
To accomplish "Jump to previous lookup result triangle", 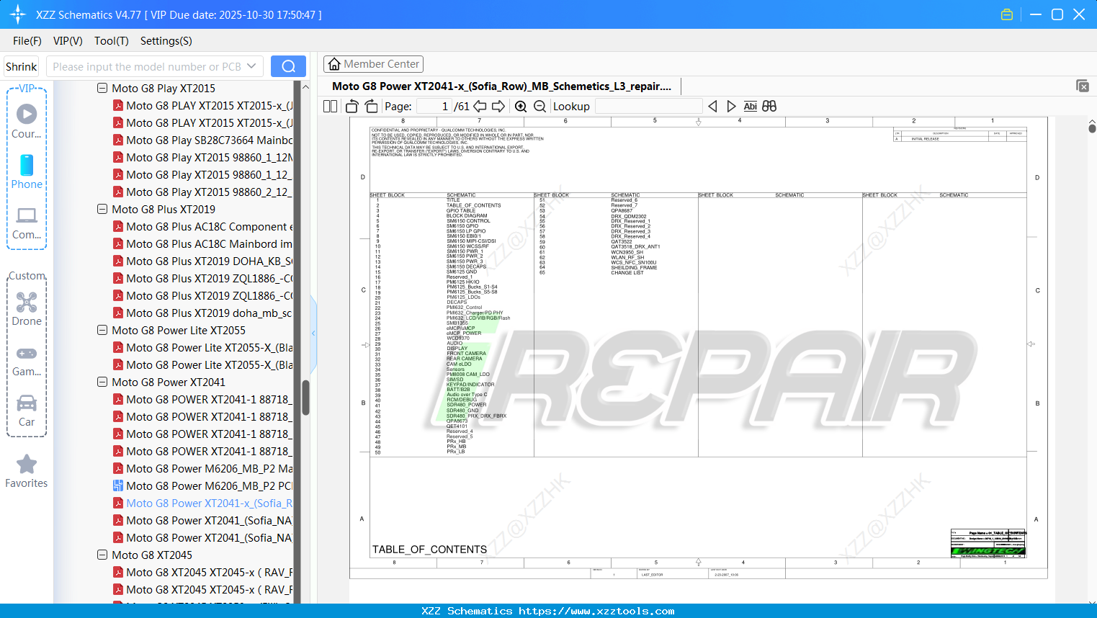I will tap(712, 107).
